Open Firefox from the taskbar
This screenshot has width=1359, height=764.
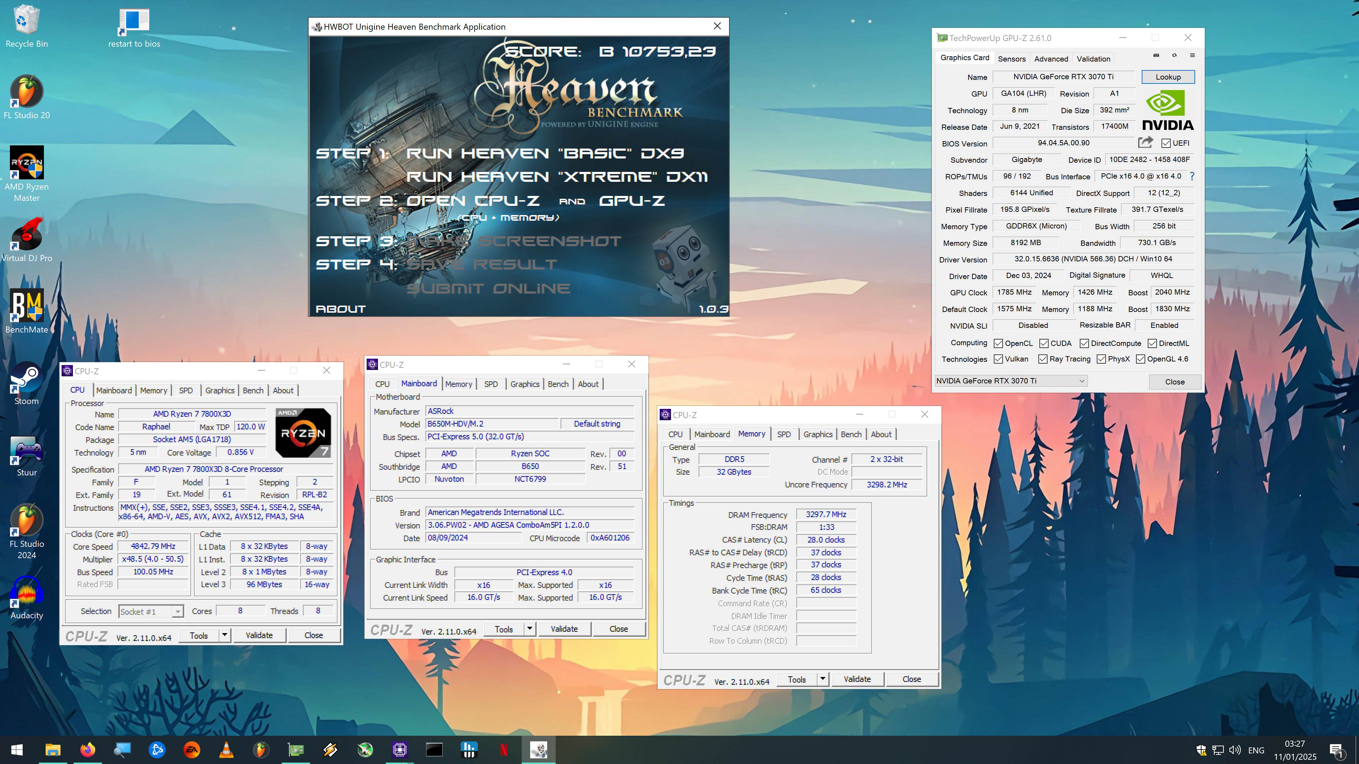tap(87, 749)
